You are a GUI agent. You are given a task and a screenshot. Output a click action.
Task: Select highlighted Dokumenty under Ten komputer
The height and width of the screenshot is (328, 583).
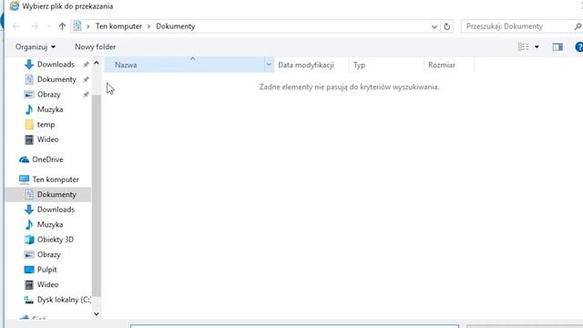point(48,194)
